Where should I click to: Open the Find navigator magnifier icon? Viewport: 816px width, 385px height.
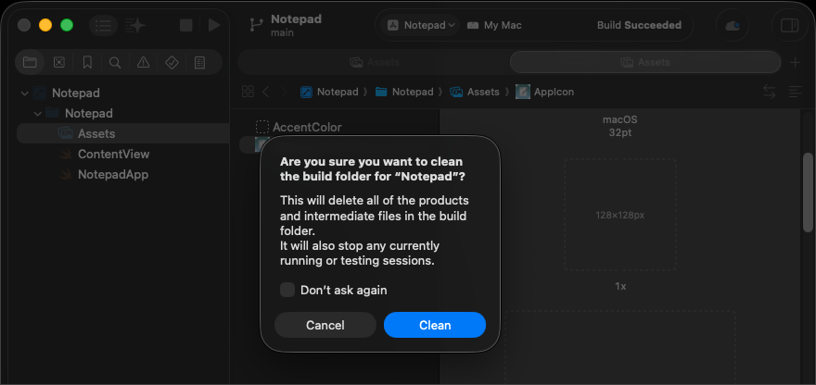point(115,63)
